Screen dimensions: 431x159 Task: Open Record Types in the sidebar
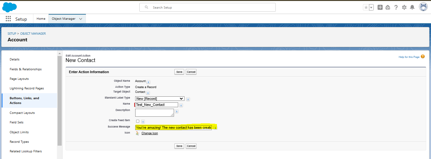click(19, 142)
